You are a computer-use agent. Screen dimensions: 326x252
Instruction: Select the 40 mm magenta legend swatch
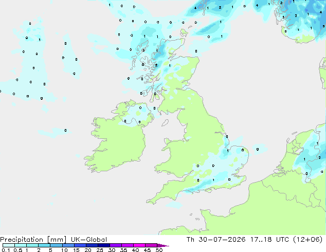click(139, 245)
